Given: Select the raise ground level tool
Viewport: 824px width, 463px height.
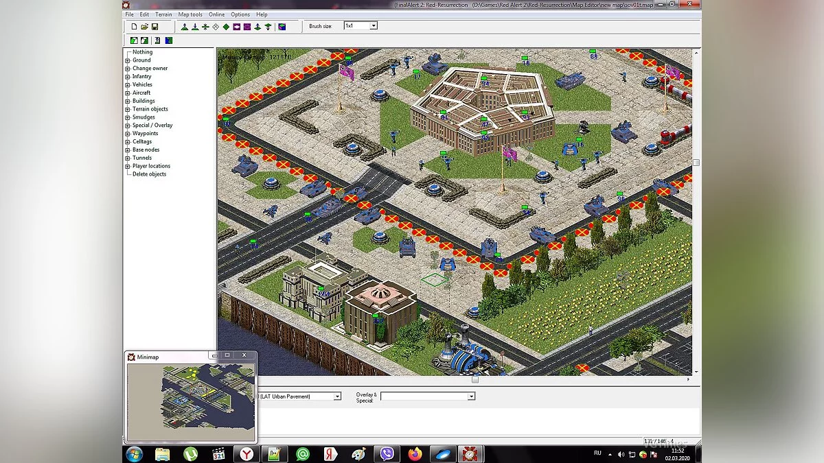Looking at the screenshot, I should tap(184, 26).
